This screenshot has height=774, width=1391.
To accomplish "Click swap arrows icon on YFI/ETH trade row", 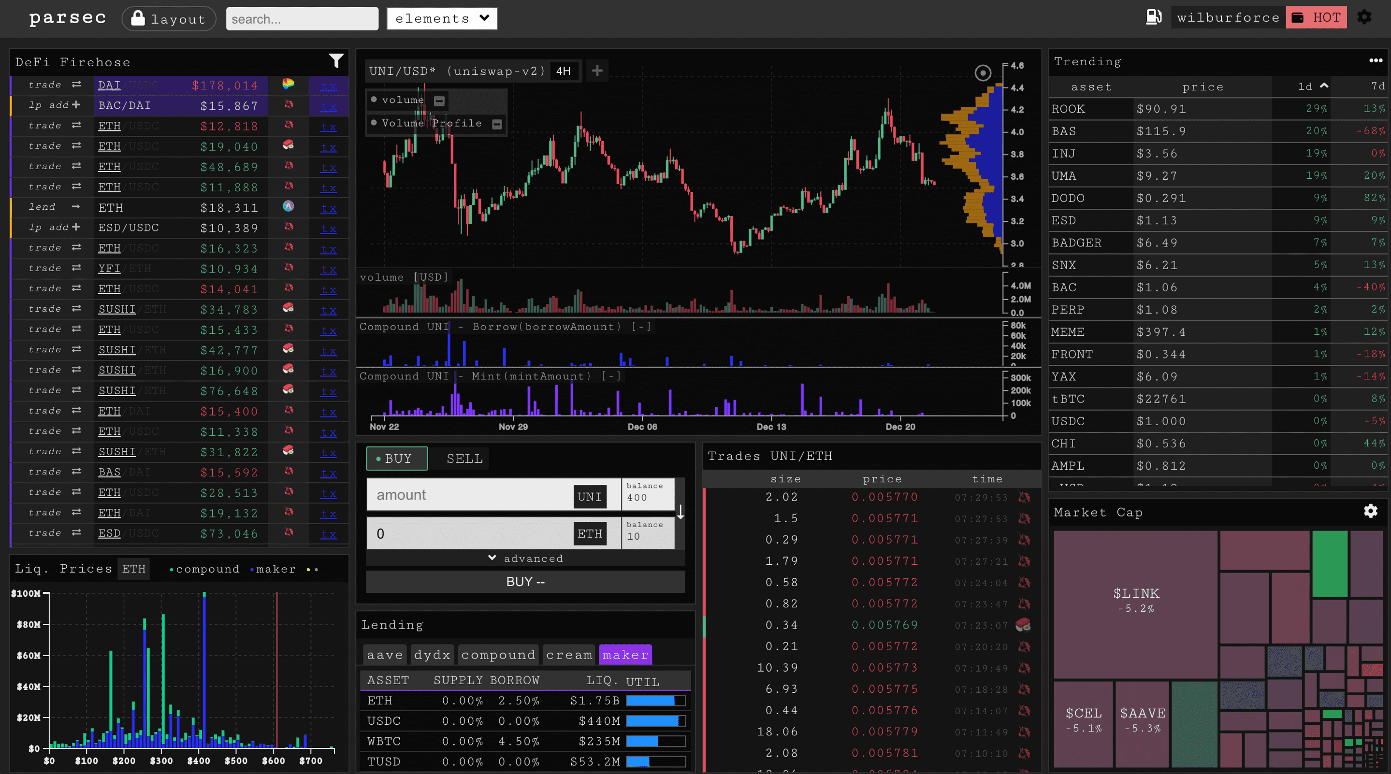I will [x=76, y=267].
